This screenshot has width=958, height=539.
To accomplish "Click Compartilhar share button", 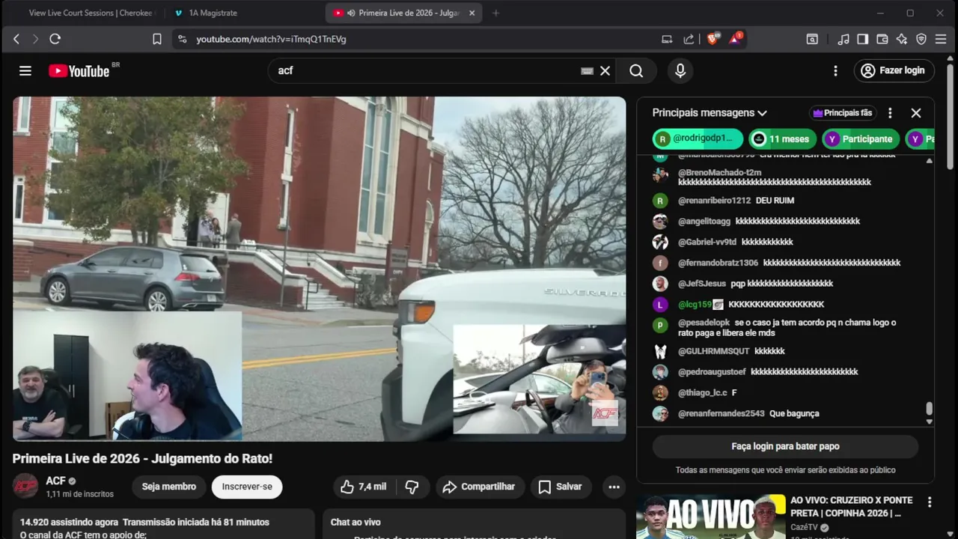I will [479, 487].
